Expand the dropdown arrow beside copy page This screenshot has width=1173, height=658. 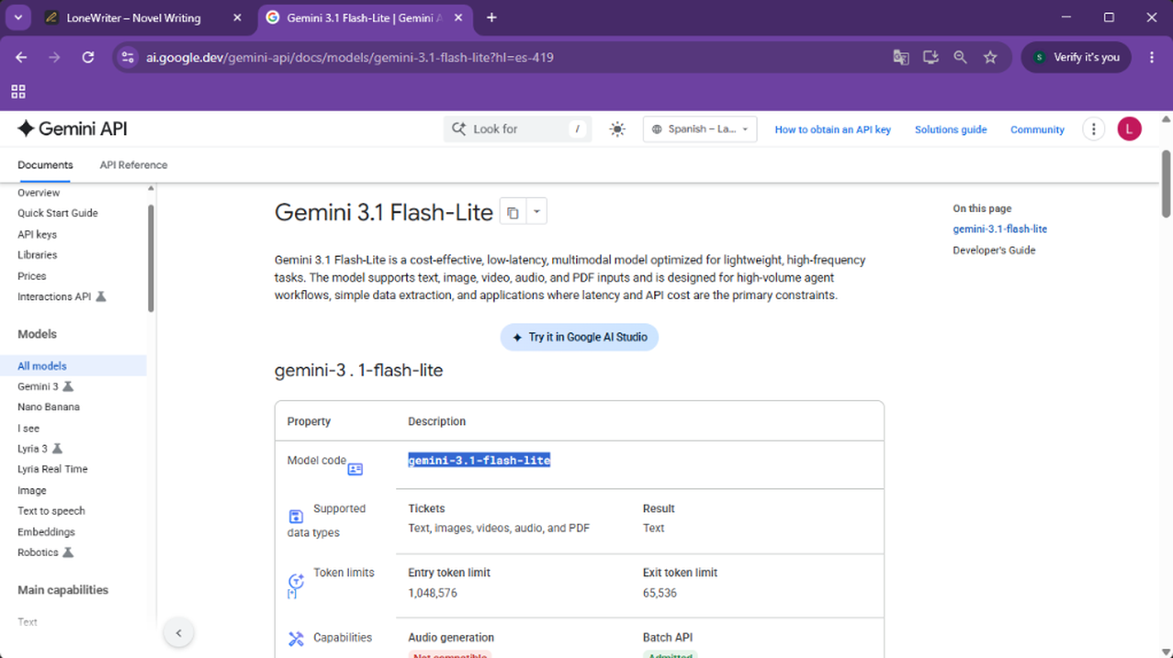(x=536, y=212)
